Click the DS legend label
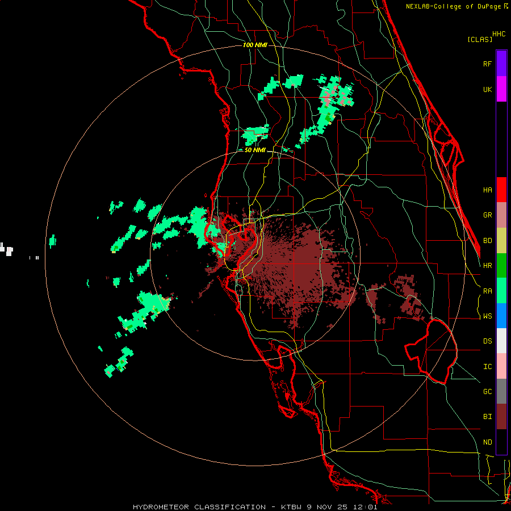Image resolution: width=511 pixels, height=511 pixels. pyautogui.click(x=487, y=341)
